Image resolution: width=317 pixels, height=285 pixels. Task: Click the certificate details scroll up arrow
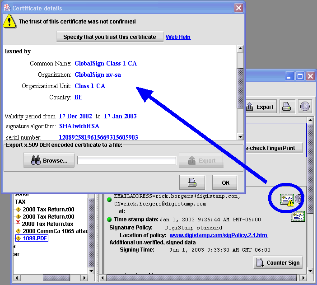[x=240, y=48]
